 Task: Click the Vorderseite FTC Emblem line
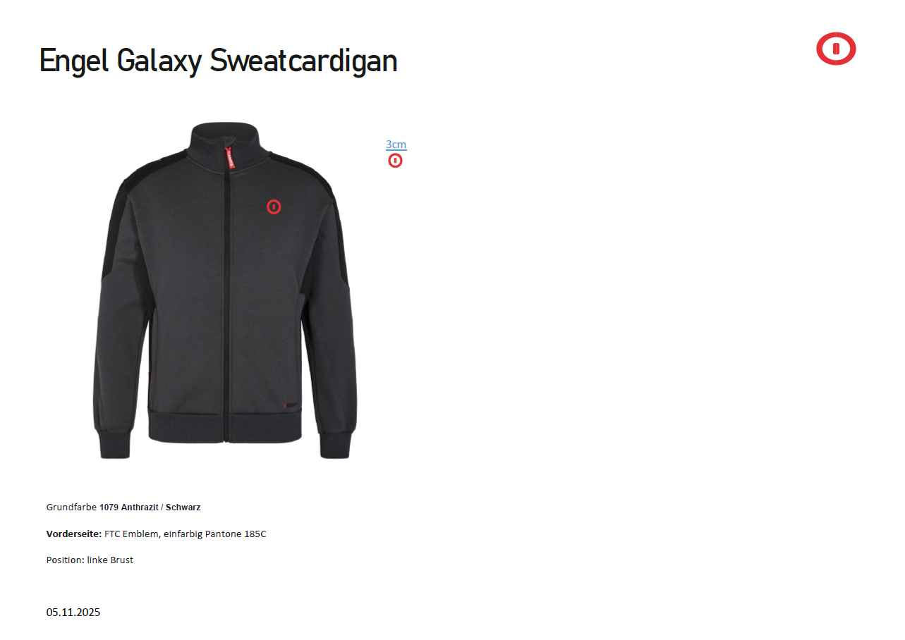coord(157,534)
